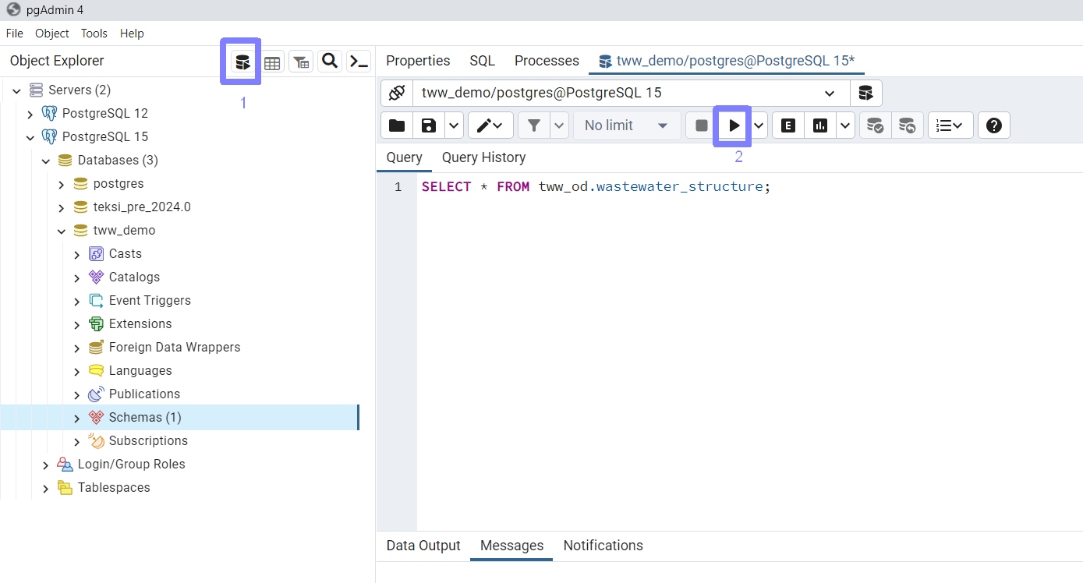Expand the Tablespaces node
The image size is (1083, 583).
(46, 489)
